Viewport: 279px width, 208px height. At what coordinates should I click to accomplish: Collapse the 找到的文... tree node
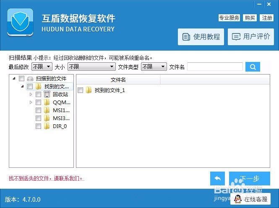(22, 86)
